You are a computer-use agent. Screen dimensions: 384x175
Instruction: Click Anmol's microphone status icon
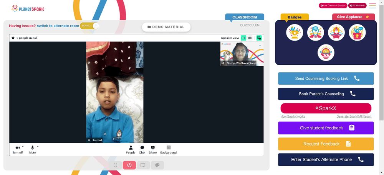pos(89,140)
